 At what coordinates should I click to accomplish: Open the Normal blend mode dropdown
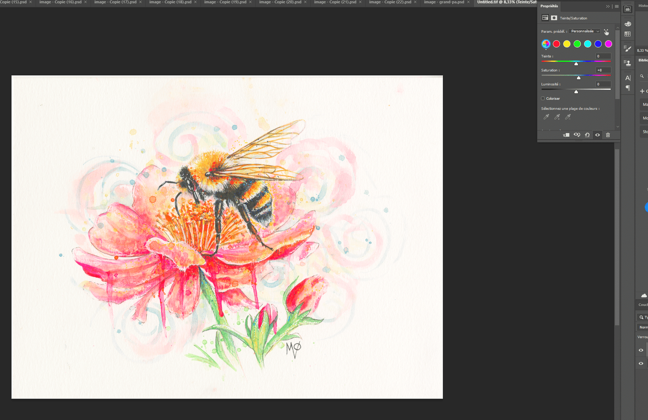coord(644,327)
